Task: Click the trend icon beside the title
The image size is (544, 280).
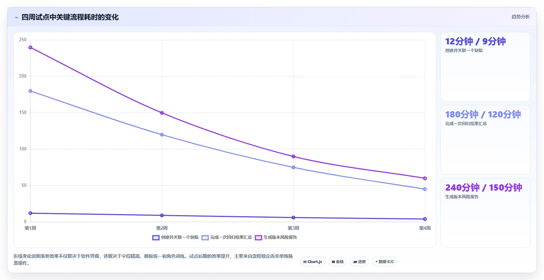Action: click(16, 17)
